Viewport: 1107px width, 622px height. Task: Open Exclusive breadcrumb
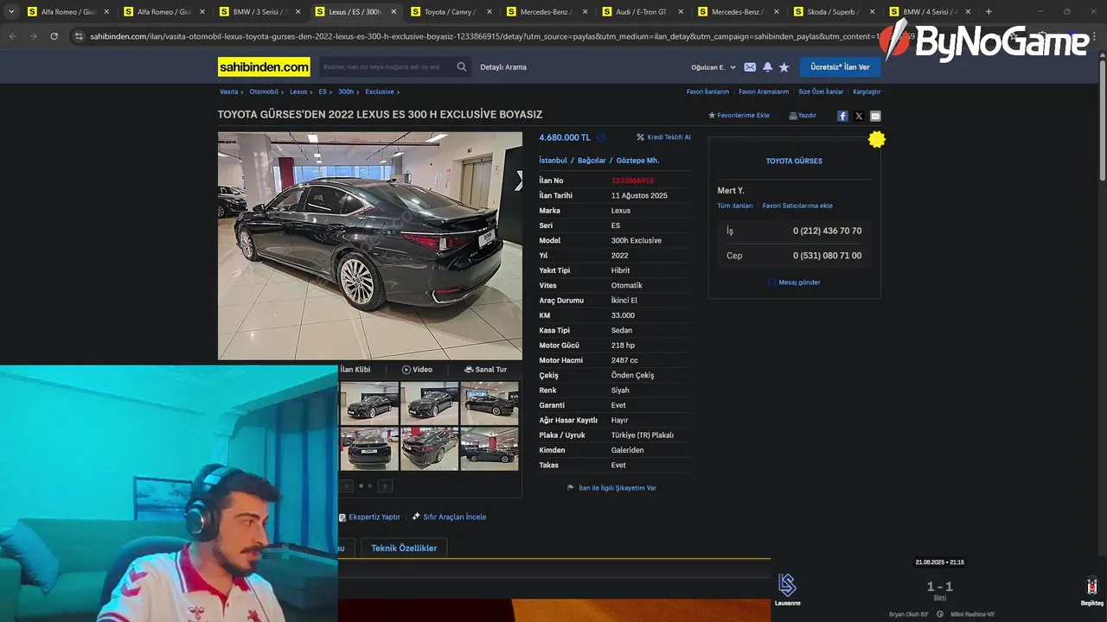(x=380, y=92)
